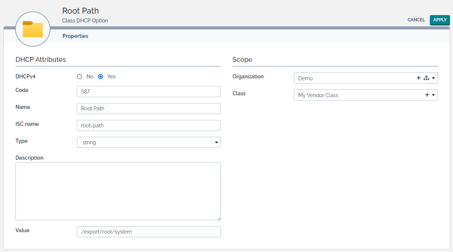The image size is (453, 252).
Task: Click the CANCEL button
Action: [416, 20]
